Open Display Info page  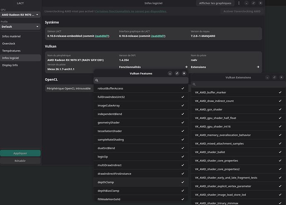pos(20,65)
